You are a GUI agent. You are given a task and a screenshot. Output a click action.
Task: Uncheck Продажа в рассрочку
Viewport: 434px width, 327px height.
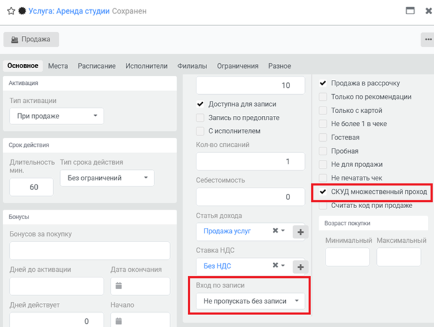click(x=323, y=83)
